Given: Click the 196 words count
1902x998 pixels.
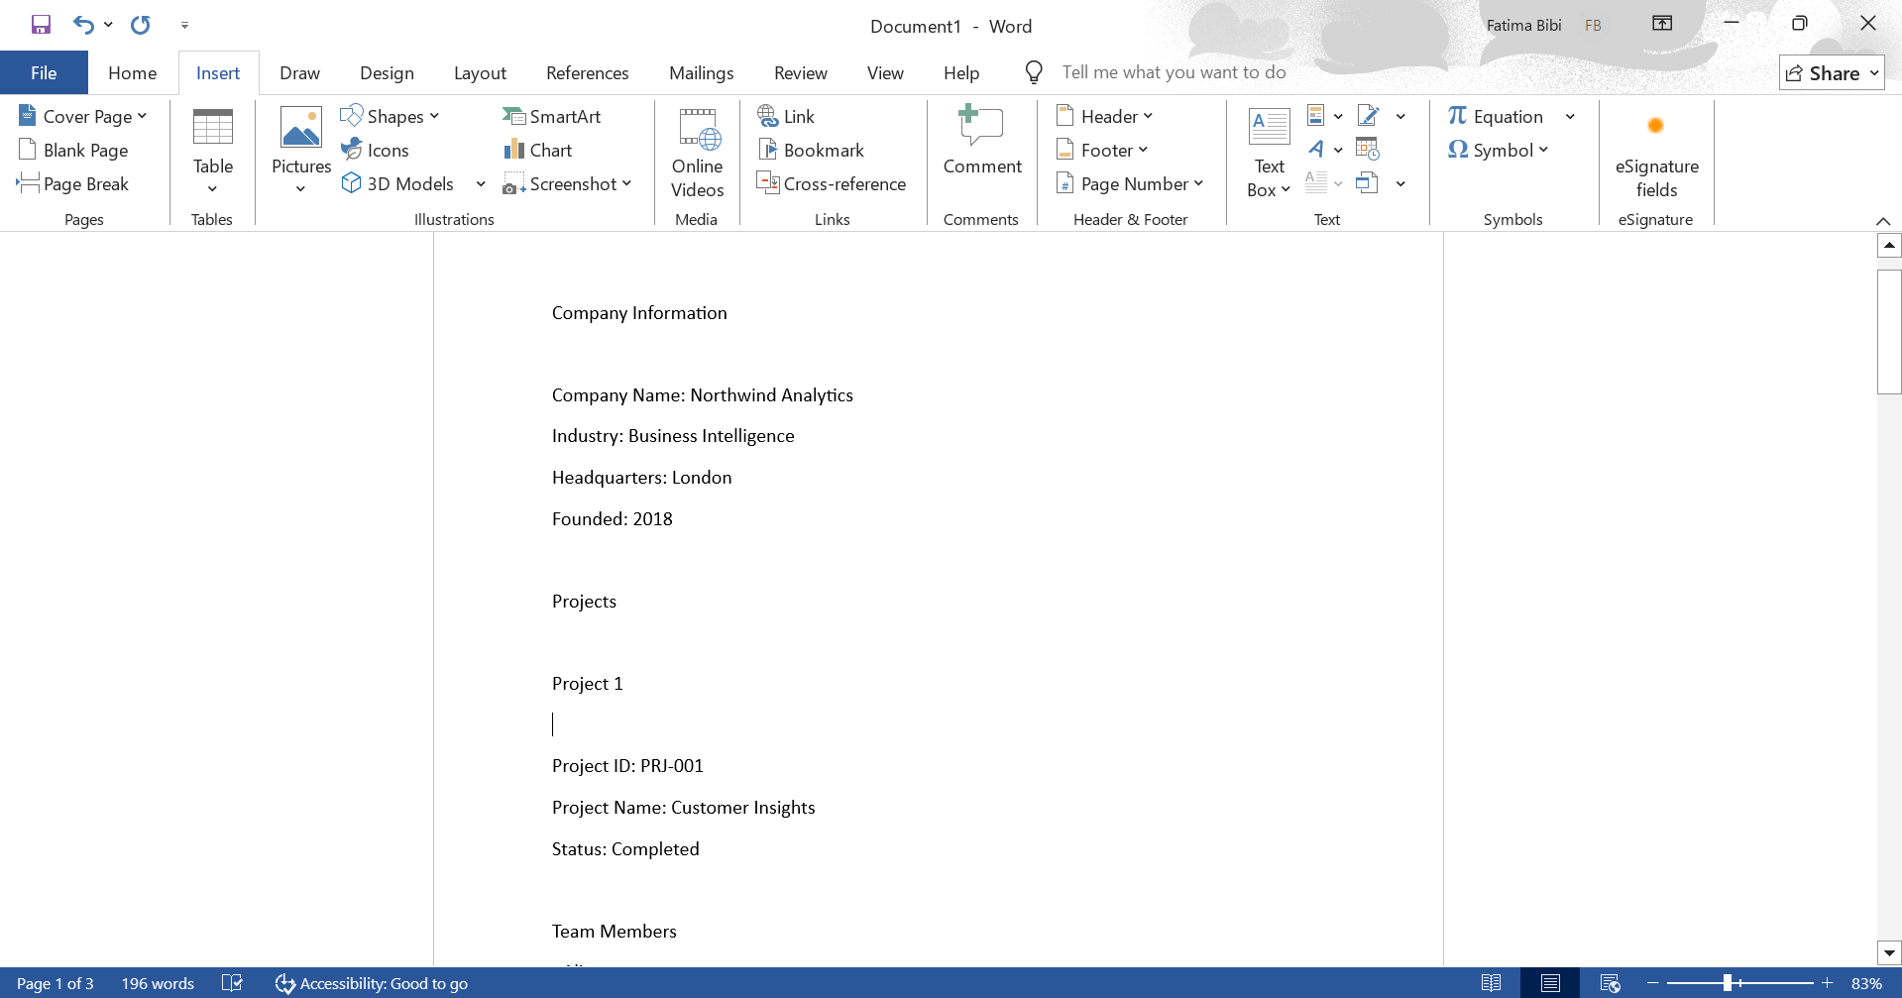Looking at the screenshot, I should (x=158, y=983).
